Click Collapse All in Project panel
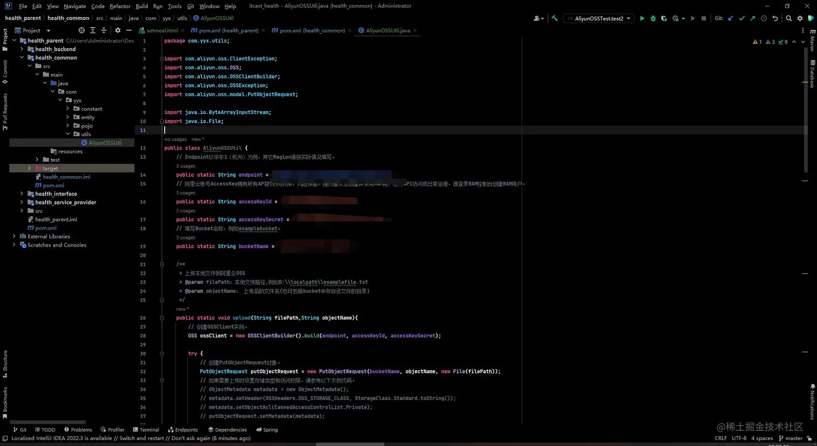This screenshot has width=817, height=446. [x=104, y=30]
